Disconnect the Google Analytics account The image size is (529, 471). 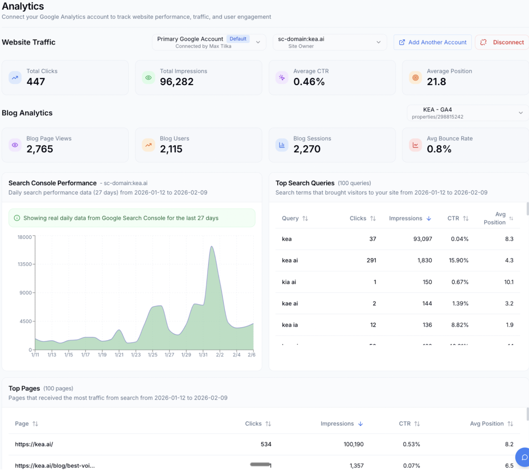502,42
